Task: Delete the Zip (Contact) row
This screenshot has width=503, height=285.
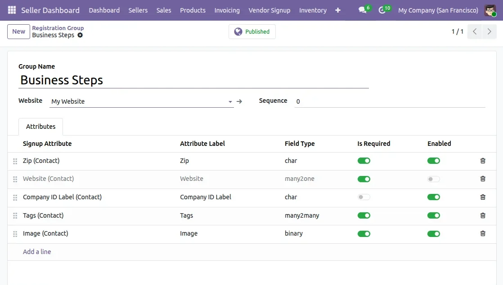Action: pyautogui.click(x=483, y=161)
